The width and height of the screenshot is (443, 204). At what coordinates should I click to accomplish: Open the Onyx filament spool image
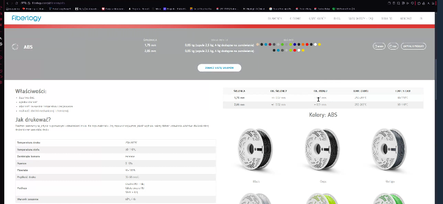(323, 149)
